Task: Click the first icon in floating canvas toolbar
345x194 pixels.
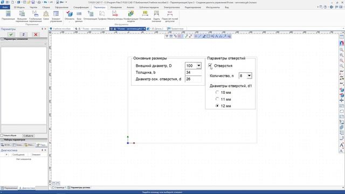Action: point(167,36)
